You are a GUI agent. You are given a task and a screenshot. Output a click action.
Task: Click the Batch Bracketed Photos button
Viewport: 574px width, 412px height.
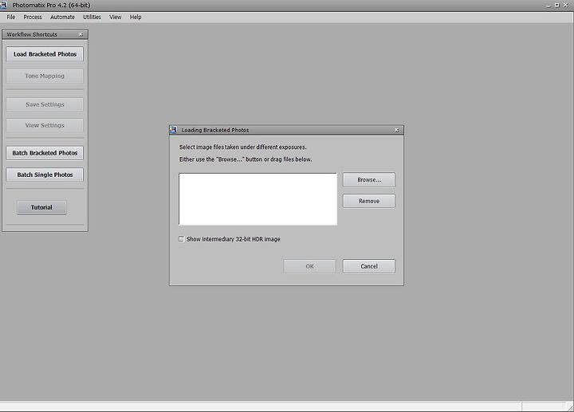45,153
